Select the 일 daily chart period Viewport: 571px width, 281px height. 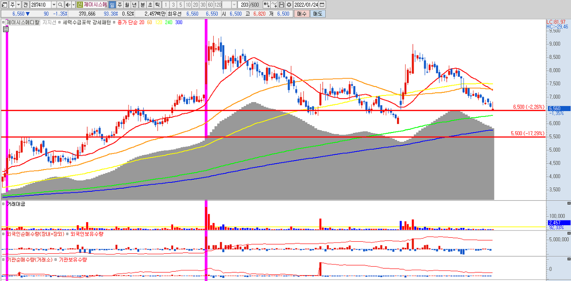point(112,5)
